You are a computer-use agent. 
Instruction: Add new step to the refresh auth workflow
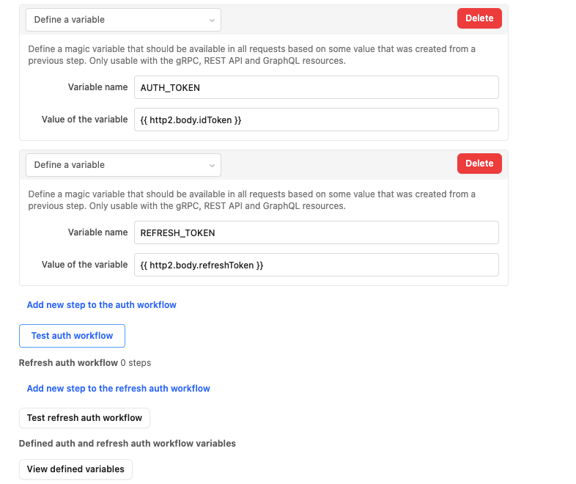pyautogui.click(x=118, y=389)
